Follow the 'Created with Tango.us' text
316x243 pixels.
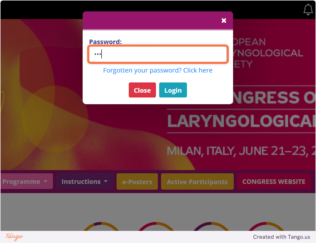pyautogui.click(x=282, y=237)
